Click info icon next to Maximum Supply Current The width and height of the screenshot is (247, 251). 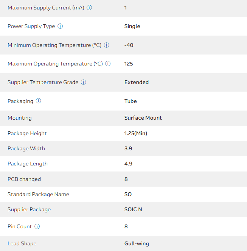point(89,8)
